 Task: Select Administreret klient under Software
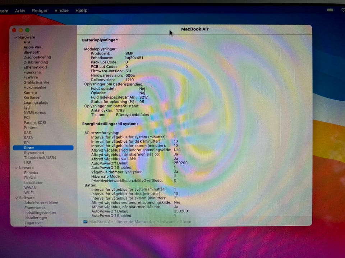coord(41,203)
